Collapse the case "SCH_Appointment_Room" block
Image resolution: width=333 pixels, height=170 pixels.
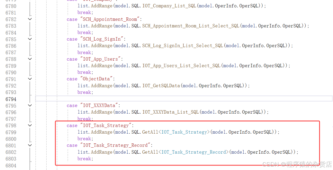(x=30, y=19)
